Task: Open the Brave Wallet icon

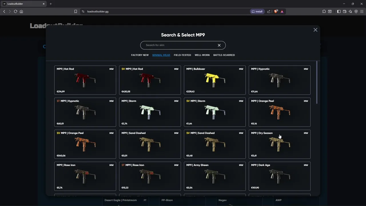Action: click(x=345, y=11)
